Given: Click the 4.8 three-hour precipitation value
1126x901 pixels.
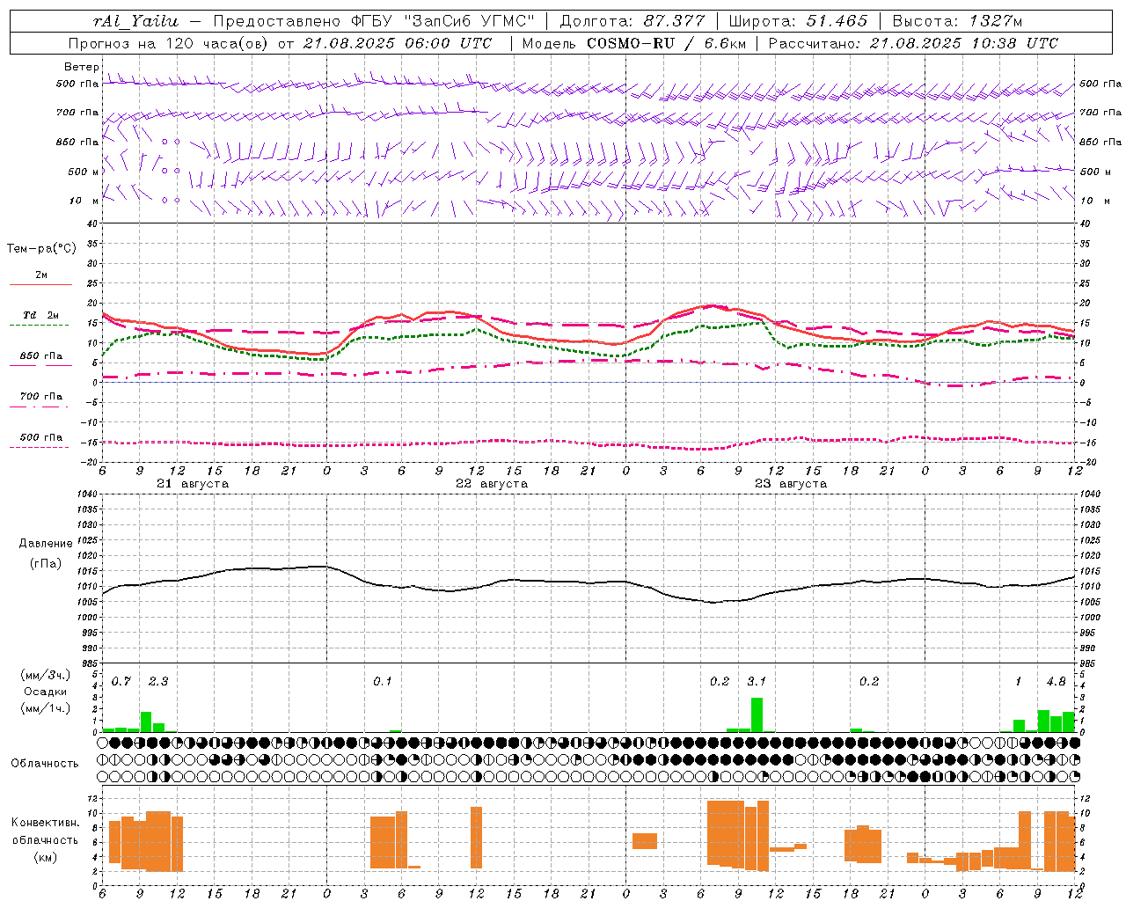Looking at the screenshot, I should click(x=1057, y=682).
